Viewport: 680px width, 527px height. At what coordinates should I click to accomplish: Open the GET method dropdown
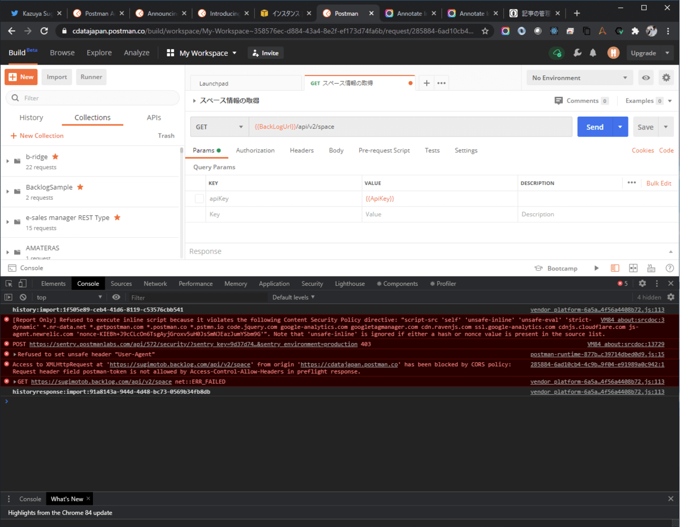pos(219,127)
